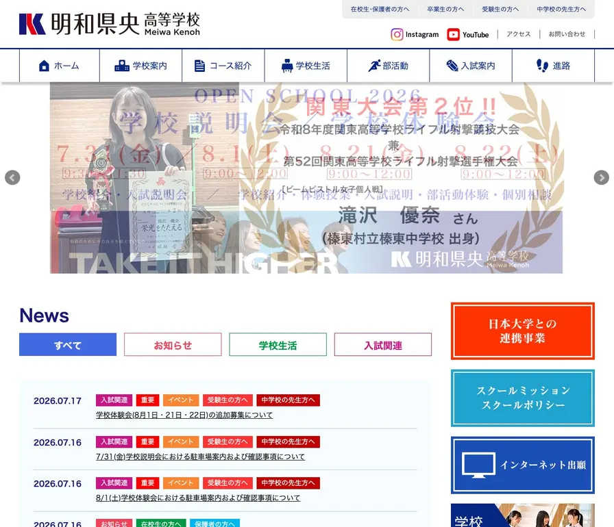614x527 pixels.
Task: Click 受験生の方へ tag on 2026.07.17 news
Action: point(228,400)
